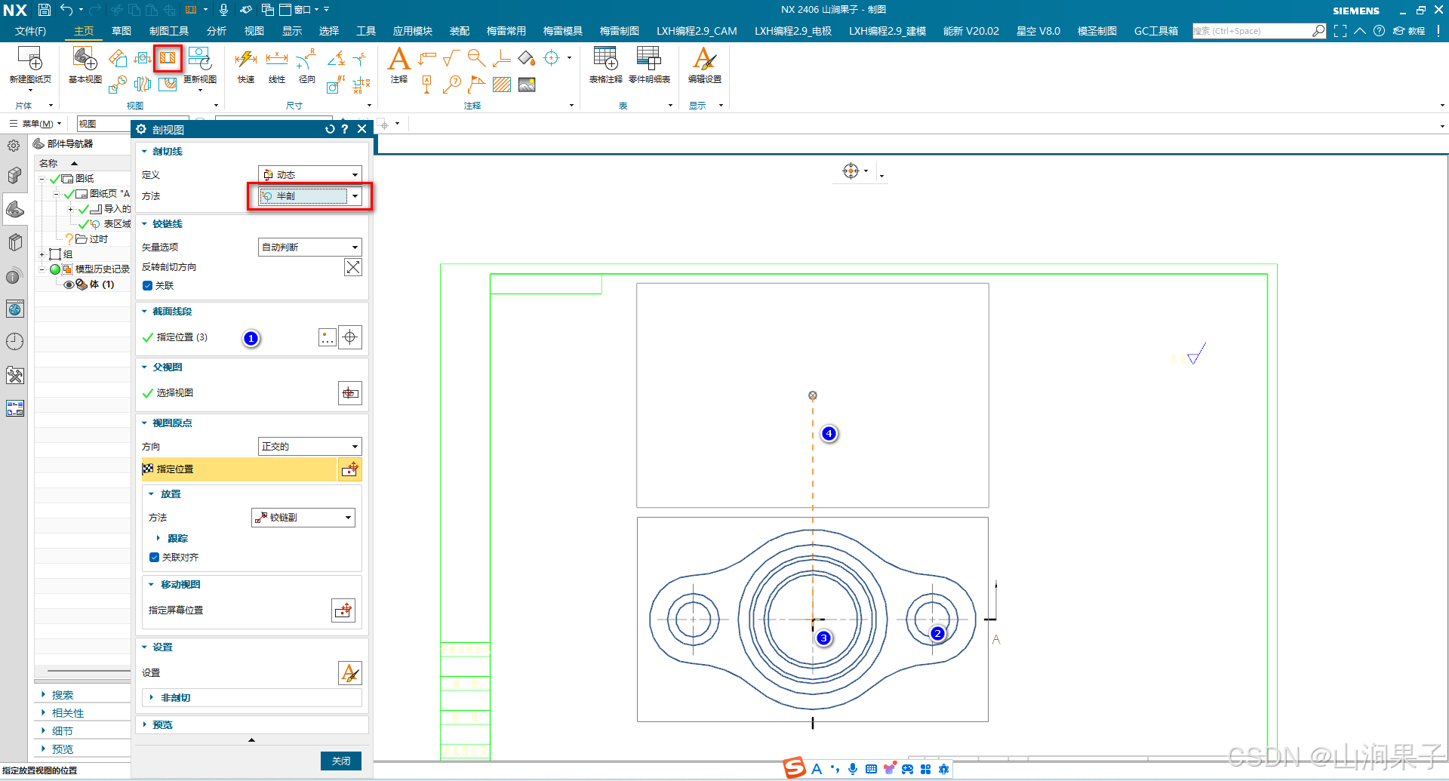
Task: Click the Linear dimension (线性) icon
Action: tap(277, 59)
